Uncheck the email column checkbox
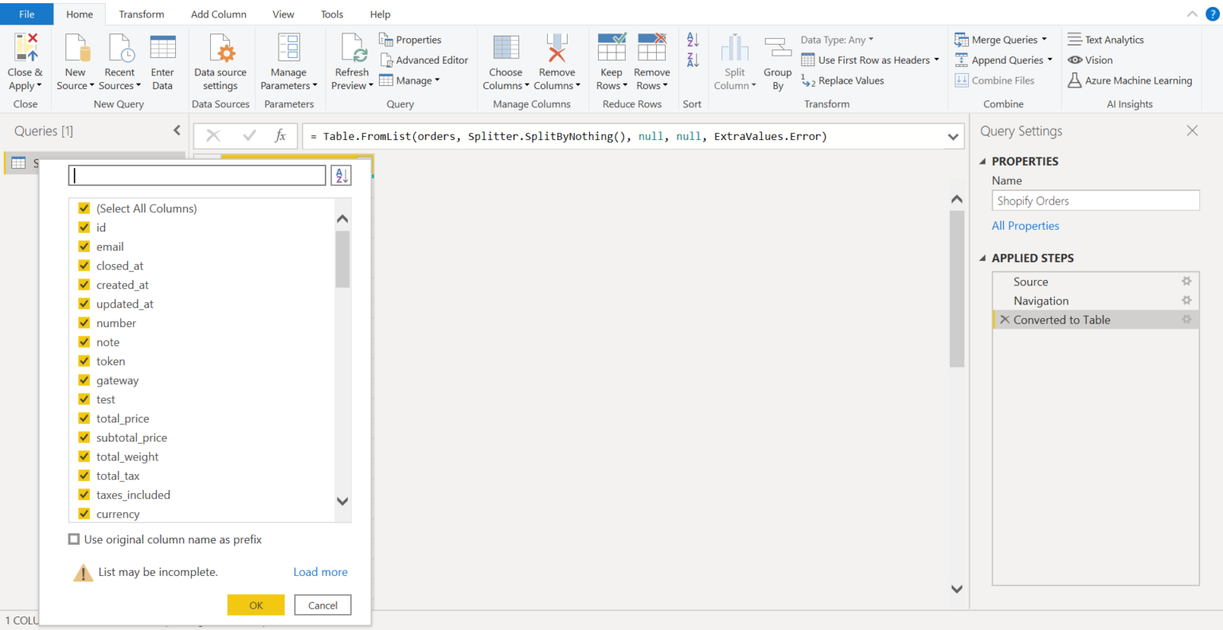This screenshot has width=1223, height=630. coord(84,247)
